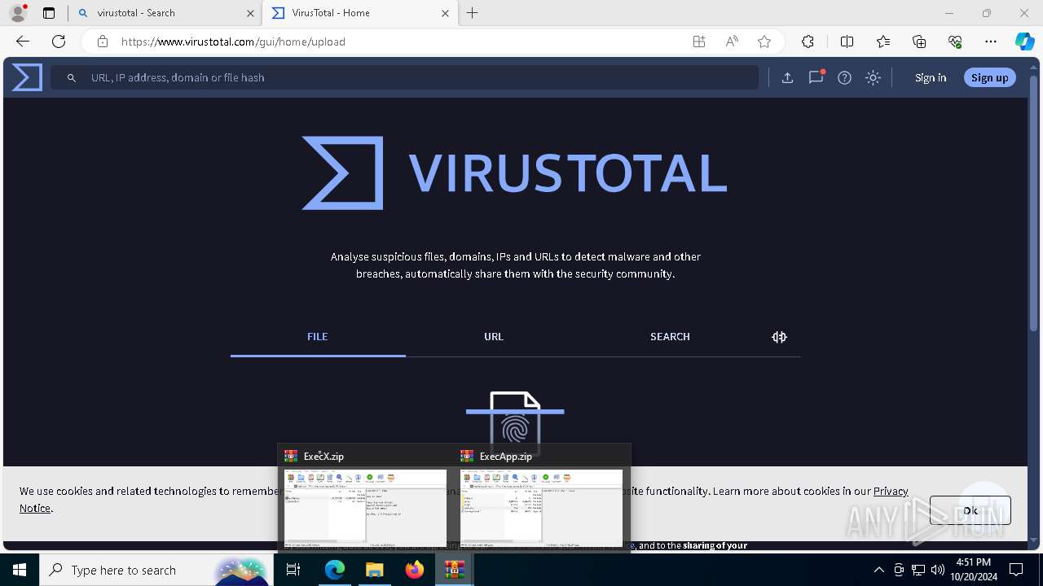This screenshot has height=586, width=1043.
Task: Click the VirusTotal logo icon in header
Action: tap(27, 77)
